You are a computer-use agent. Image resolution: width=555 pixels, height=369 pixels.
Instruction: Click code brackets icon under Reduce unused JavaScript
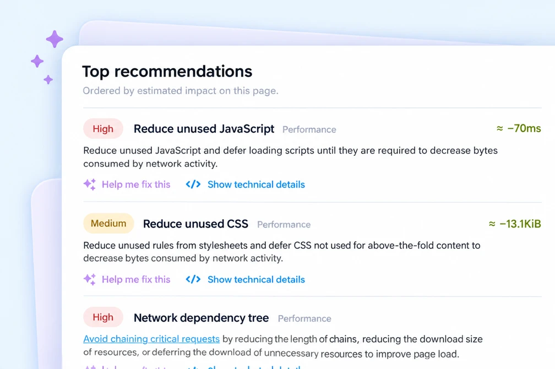[193, 184]
